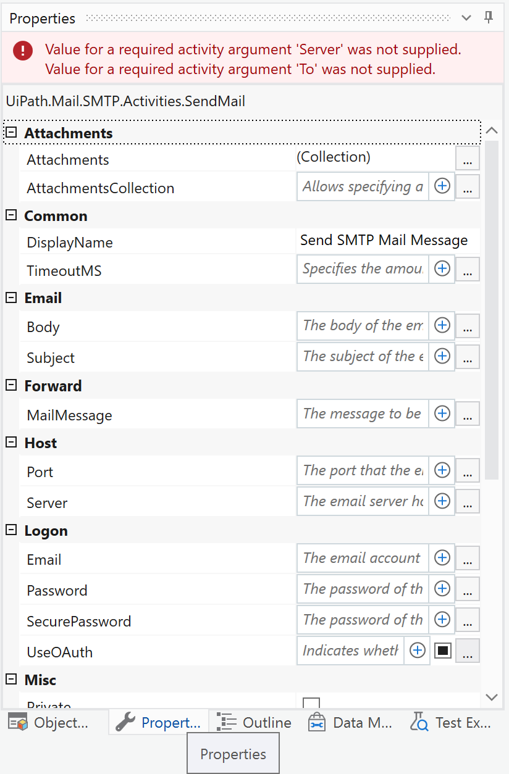Open the ellipsis editor for Port
Viewport: 509px width, 774px height.
468,472
